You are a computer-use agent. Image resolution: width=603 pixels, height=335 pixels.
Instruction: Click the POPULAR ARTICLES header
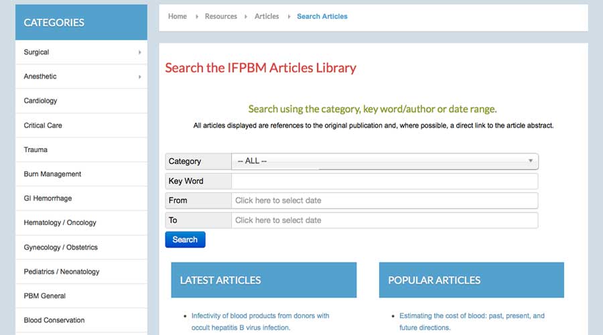(472, 280)
